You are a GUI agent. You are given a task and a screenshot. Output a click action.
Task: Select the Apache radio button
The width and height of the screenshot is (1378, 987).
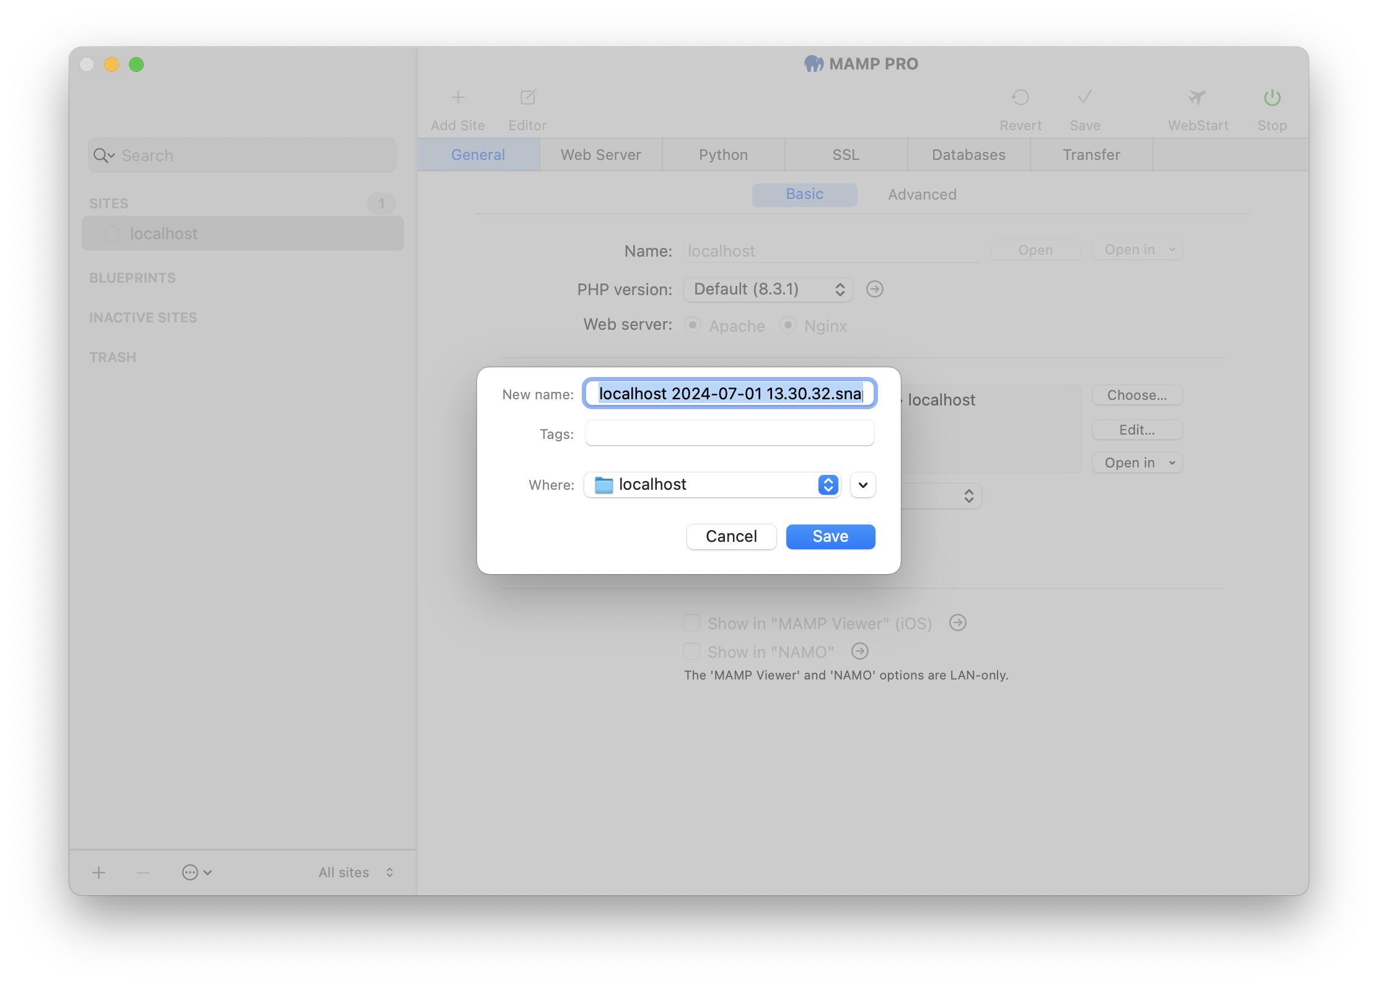coord(693,325)
